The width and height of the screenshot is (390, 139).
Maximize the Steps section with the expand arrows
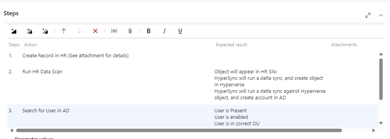[x=368, y=15]
